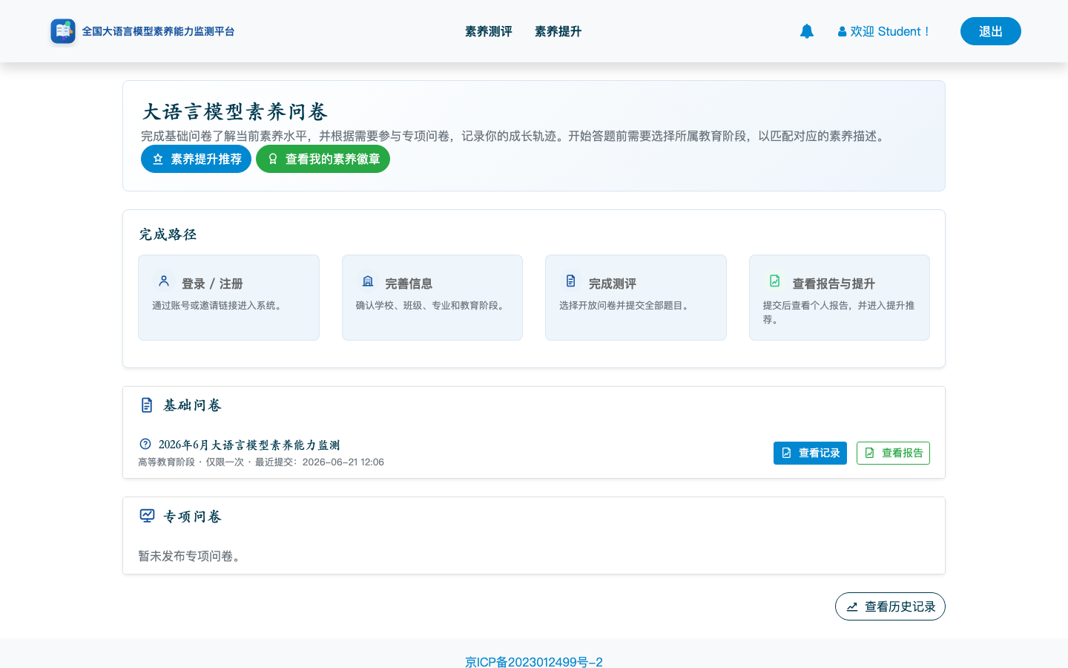Click the platform logo icon
This screenshot has height=668, width=1068.
(63, 31)
